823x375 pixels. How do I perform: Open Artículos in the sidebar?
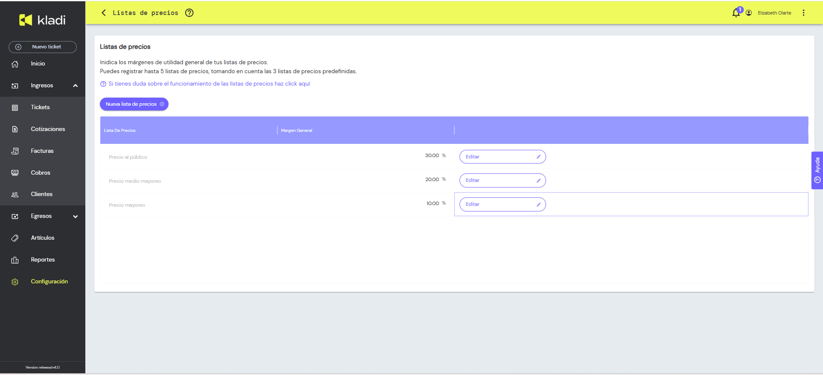tap(42, 238)
